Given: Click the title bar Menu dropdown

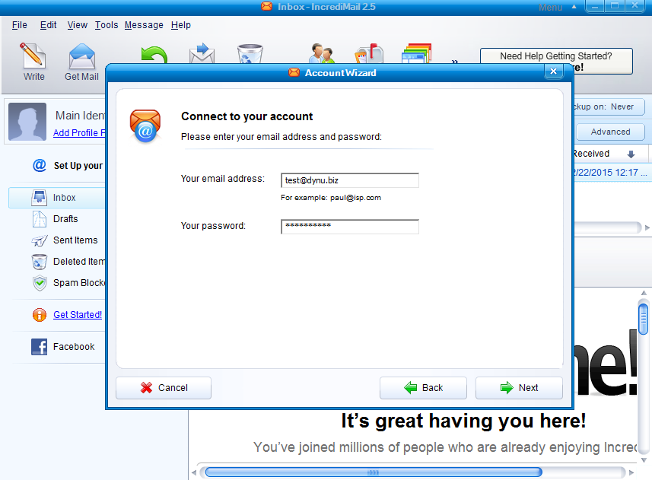Looking at the screenshot, I should coord(557,7).
